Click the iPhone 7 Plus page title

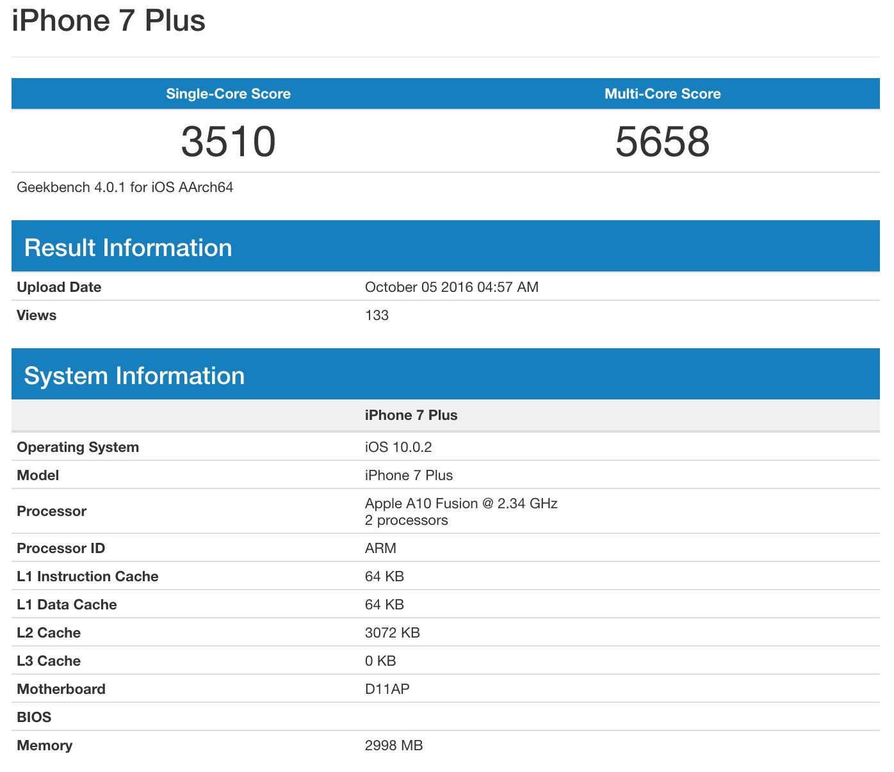pos(108,20)
